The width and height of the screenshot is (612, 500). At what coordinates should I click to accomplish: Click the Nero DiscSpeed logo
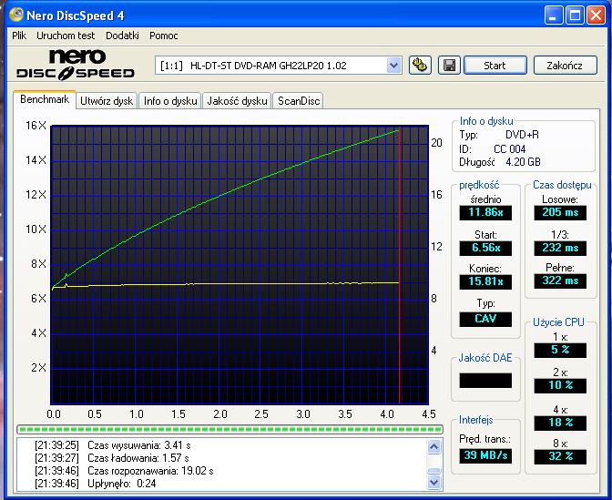76,65
